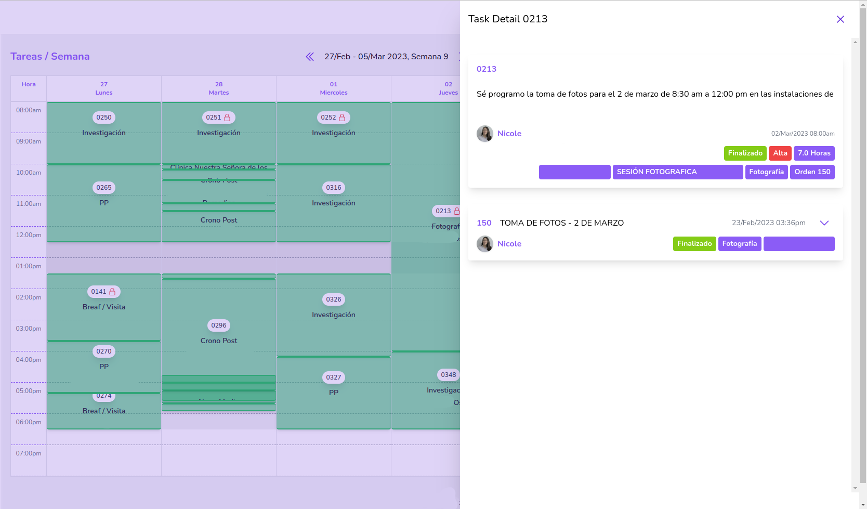Expand order 150 details chevron

coord(824,223)
